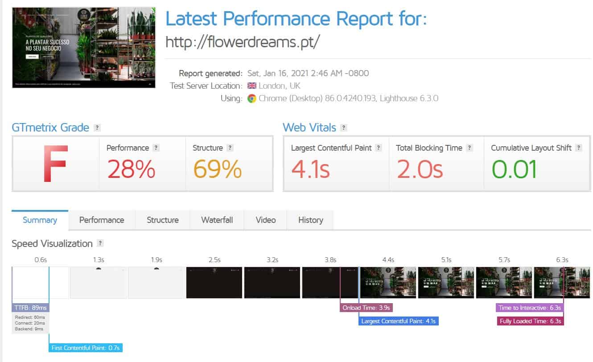This screenshot has width=593, height=362.
Task: Click the Speed Visualization heading
Action: pyautogui.click(x=52, y=243)
